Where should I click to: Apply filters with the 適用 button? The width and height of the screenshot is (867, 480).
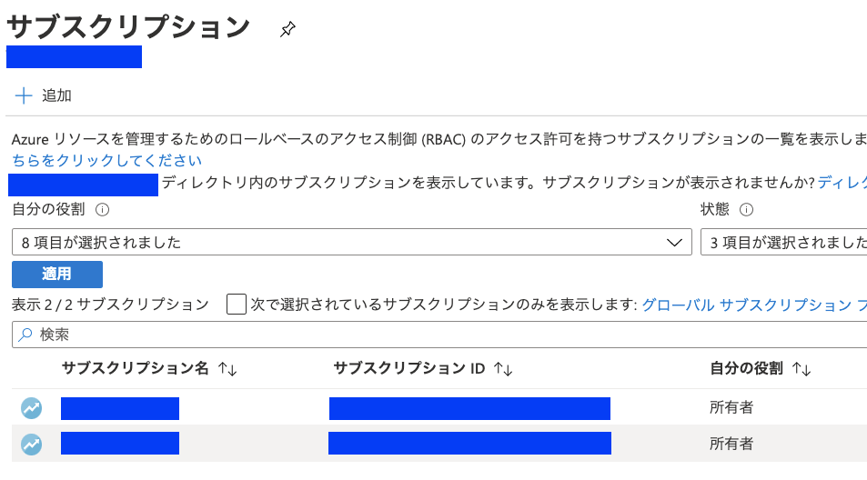pyautogui.click(x=57, y=274)
